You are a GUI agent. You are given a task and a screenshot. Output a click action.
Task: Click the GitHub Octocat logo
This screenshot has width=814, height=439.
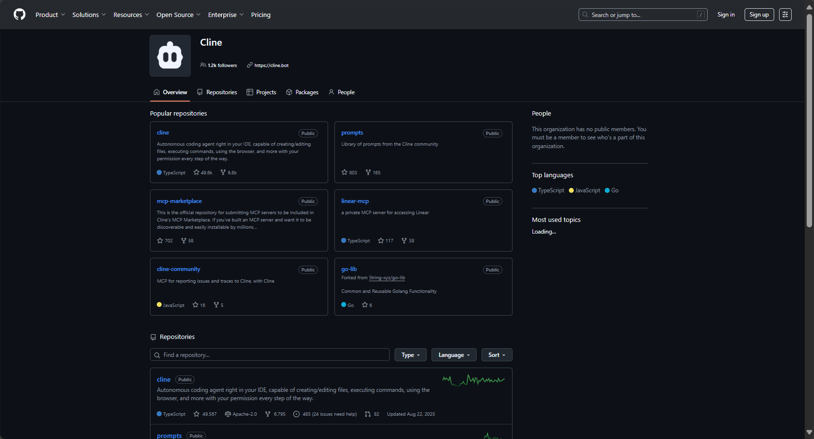(19, 15)
